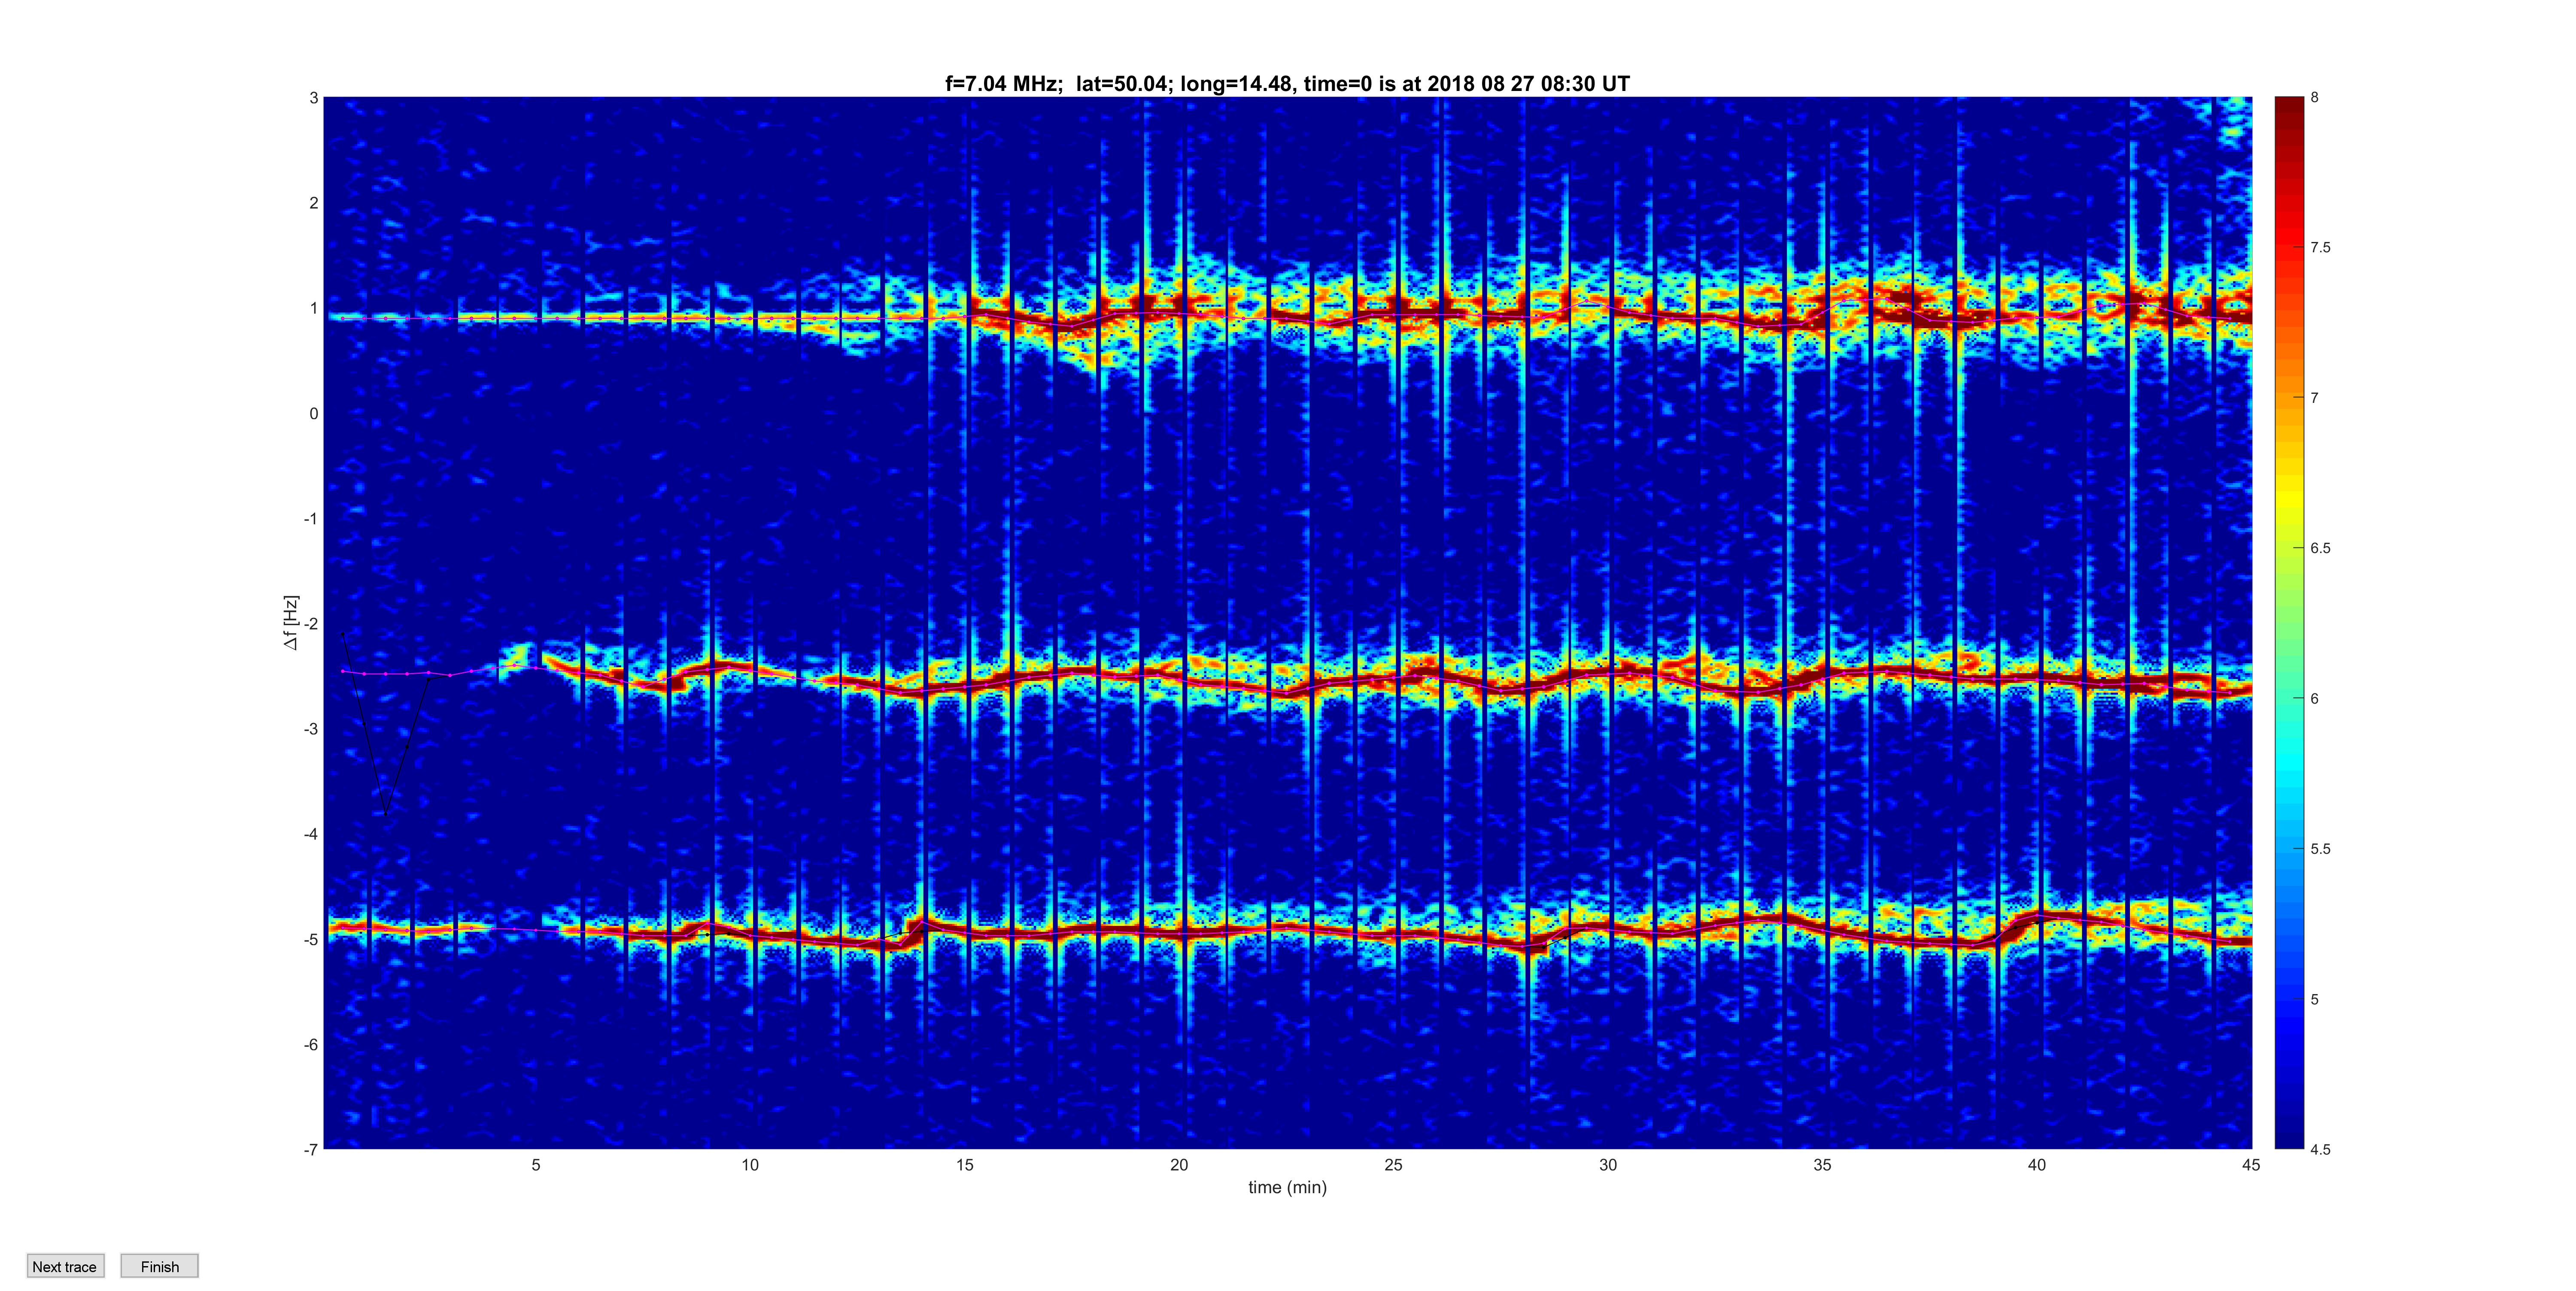Image resolution: width=2576 pixels, height=1291 pixels.
Task: Click the y-axis tick label 3
Action: pyautogui.click(x=314, y=98)
